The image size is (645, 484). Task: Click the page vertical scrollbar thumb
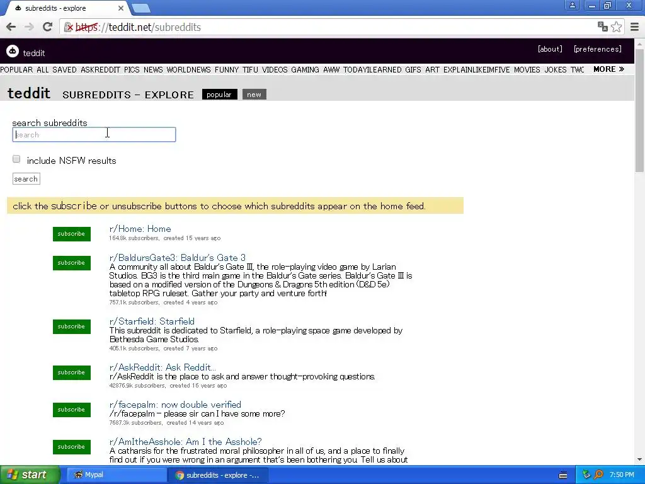(639, 110)
